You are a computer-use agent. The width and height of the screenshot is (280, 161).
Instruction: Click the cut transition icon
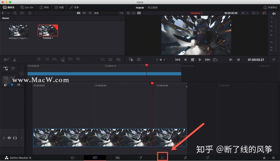(x=103, y=59)
